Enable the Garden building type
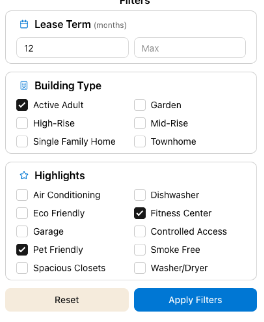Viewport: 264px width, 322px height. (140, 105)
